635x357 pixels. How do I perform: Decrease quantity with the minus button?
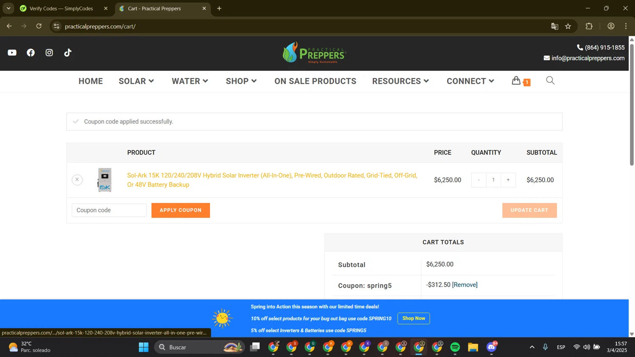click(x=478, y=180)
